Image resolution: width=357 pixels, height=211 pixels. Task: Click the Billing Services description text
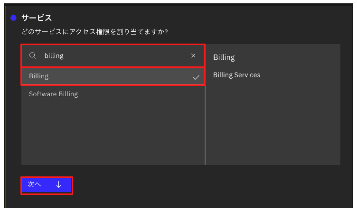pos(236,75)
